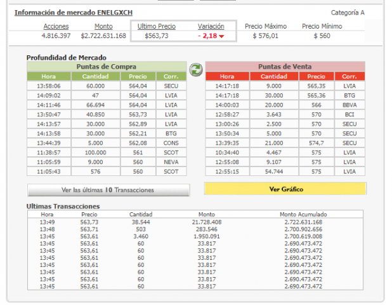This screenshot has height=305, width=392.
Task: Open the Ver Gráfico yellow button
Action: point(285,189)
